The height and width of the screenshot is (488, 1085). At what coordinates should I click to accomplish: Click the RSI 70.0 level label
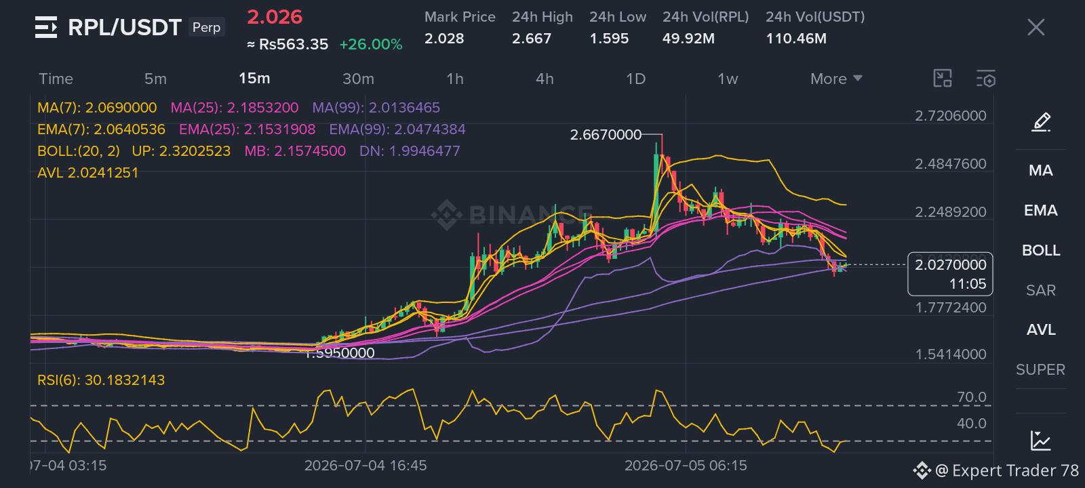[x=972, y=397]
